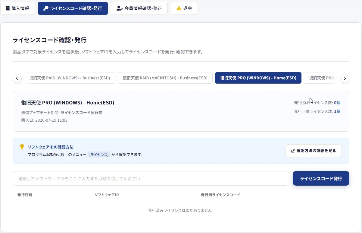
Task: Click the [ライセンス] tag in the hint
Action: click(x=99, y=155)
